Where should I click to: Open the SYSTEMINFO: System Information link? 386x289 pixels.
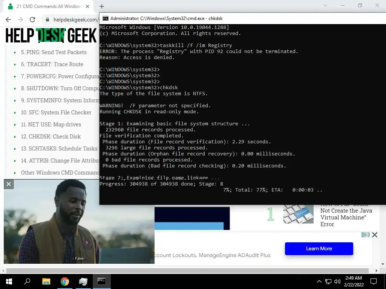point(60,100)
